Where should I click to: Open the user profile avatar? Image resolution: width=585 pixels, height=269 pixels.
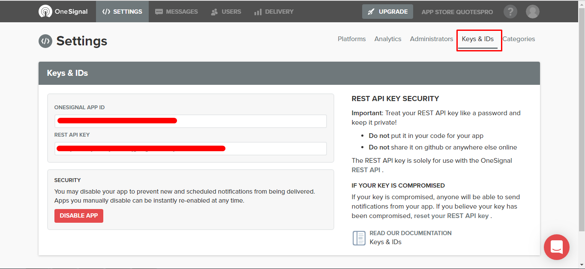coord(532,12)
